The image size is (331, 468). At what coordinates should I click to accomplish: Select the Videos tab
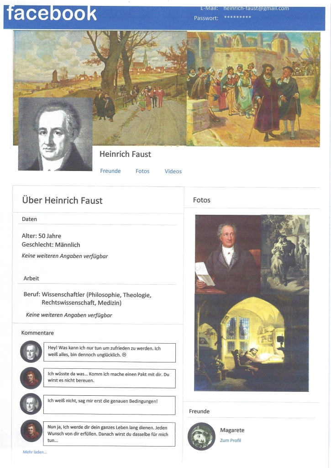click(x=173, y=171)
